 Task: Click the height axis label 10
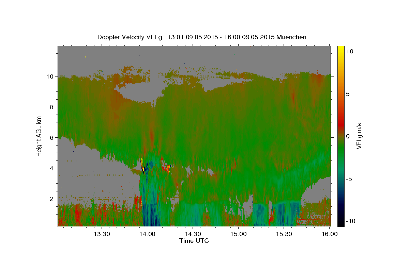[x=50, y=76]
